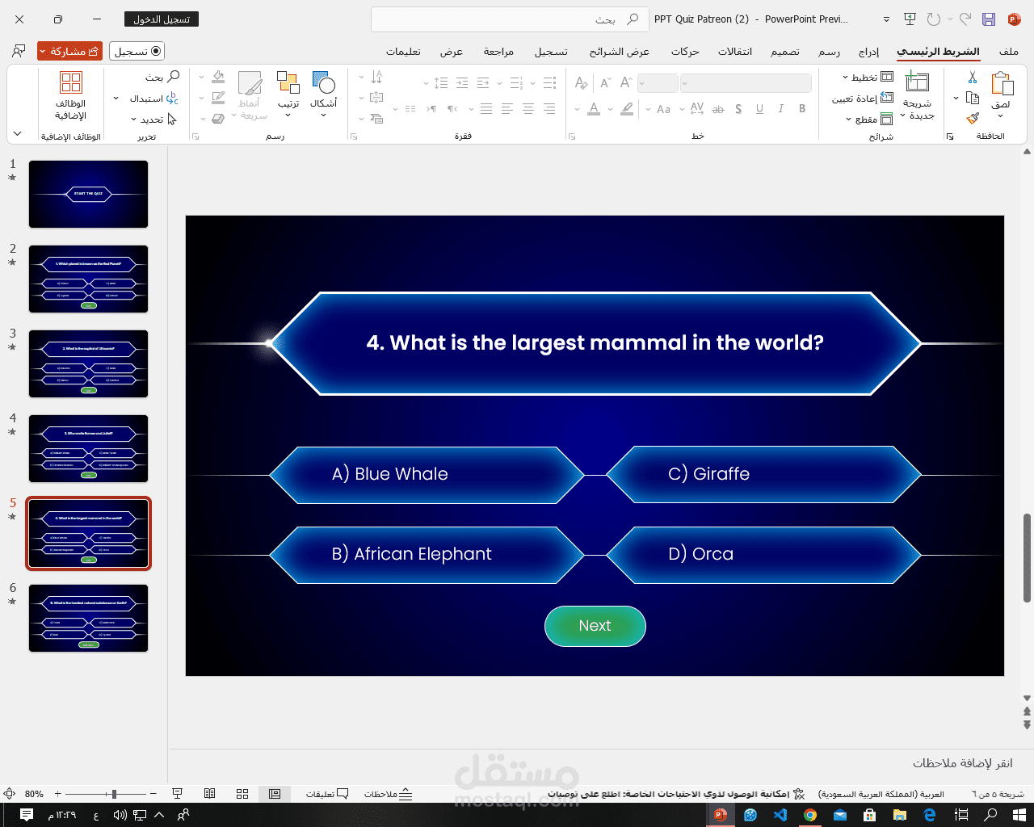Switch to the Animations (حركات) tab
1034x827 pixels.
685,51
